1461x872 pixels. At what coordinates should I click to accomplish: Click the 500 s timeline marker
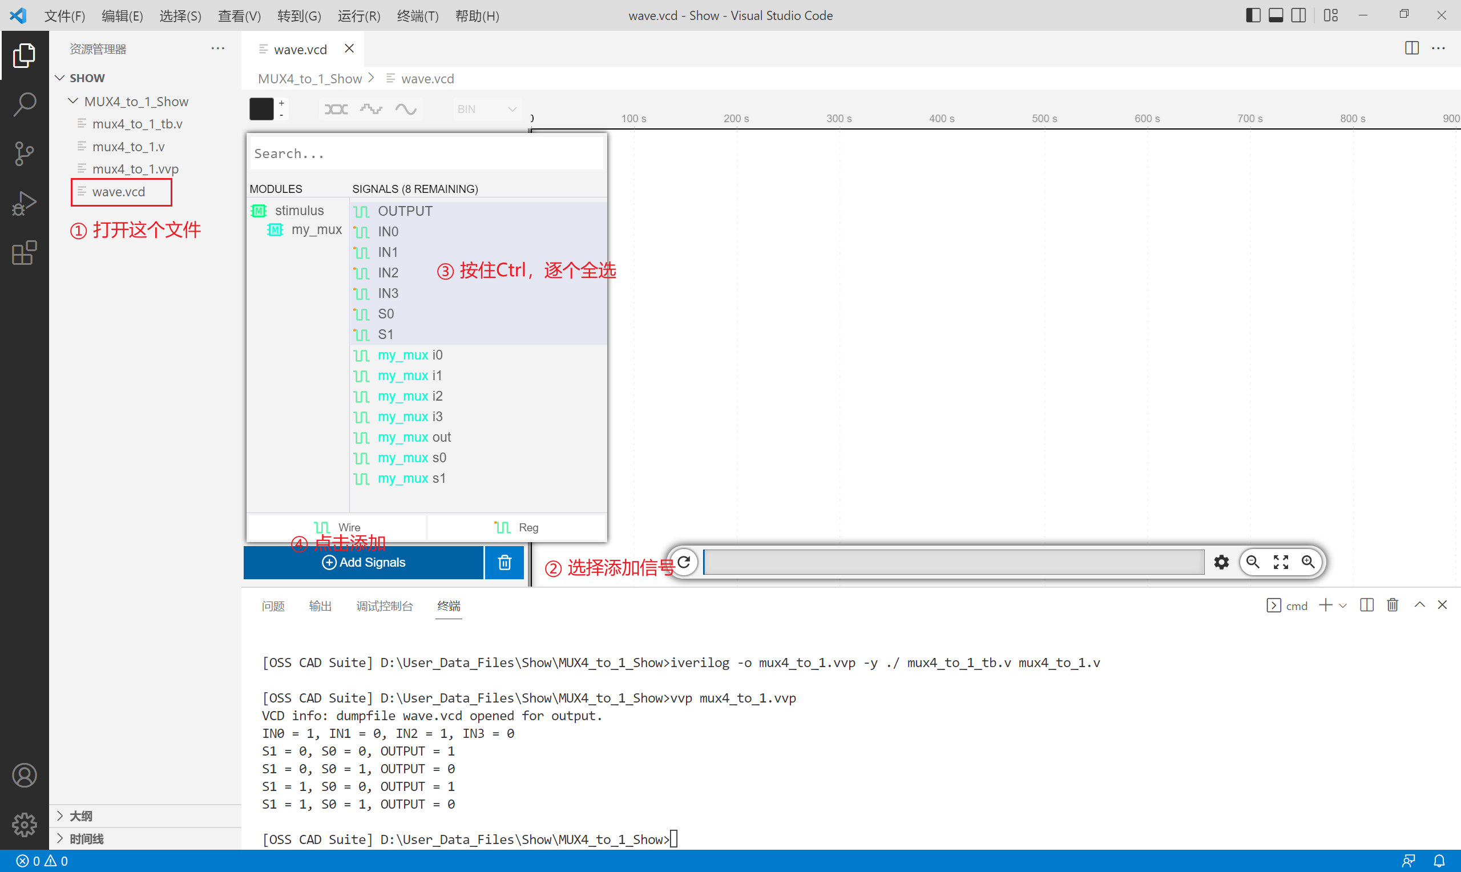(x=1044, y=119)
